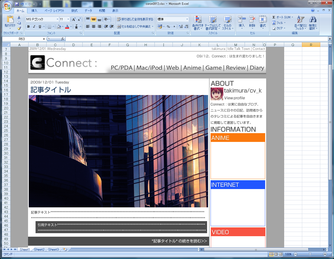Increase font size with the large A
This screenshot has height=259, width=334.
pos(73,19)
